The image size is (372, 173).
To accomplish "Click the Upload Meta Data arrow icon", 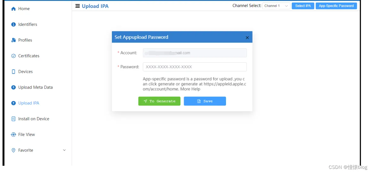I will (13, 87).
